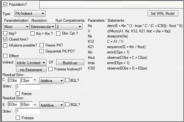Click the Kout parameter
The height and width of the screenshot is (122, 184).
(x=91, y=58)
